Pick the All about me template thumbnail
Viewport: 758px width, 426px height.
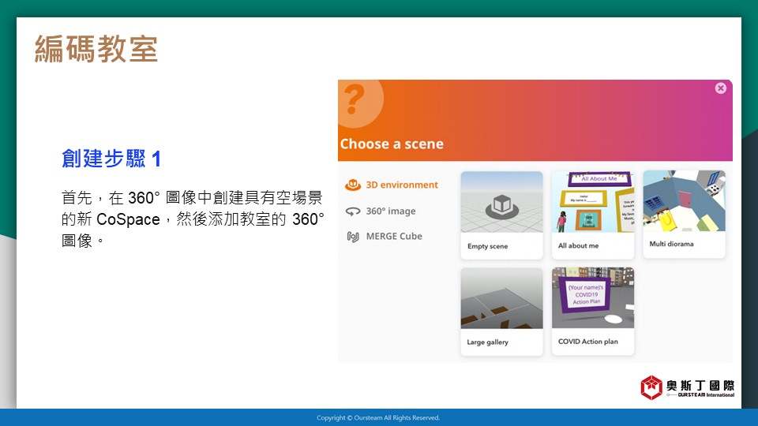(592, 203)
